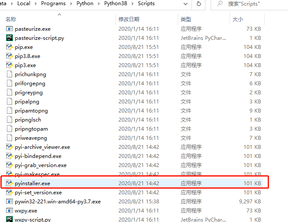
Task: Click the Python icon of pyi-set_version.exe
Action: pyautogui.click(x=10, y=192)
